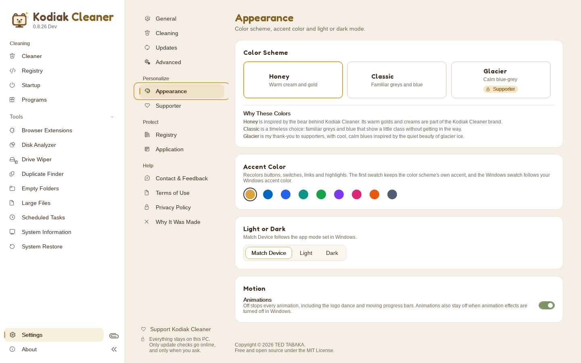The image size is (581, 363).
Task: Select the Honey color scheme
Action: [293, 80]
